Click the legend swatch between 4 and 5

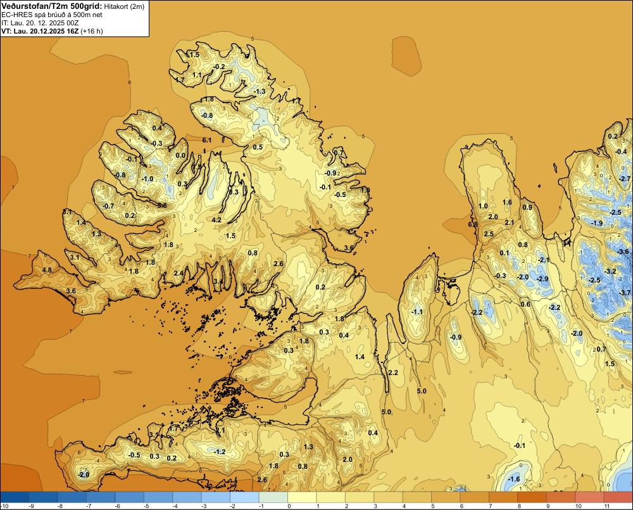pos(417,497)
